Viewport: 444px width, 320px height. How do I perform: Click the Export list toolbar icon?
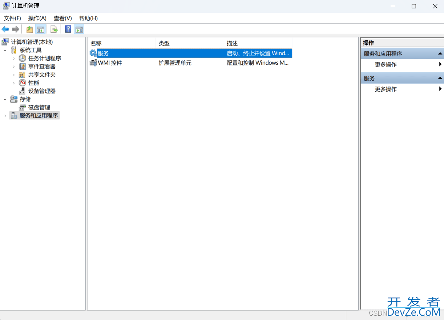(x=54, y=29)
